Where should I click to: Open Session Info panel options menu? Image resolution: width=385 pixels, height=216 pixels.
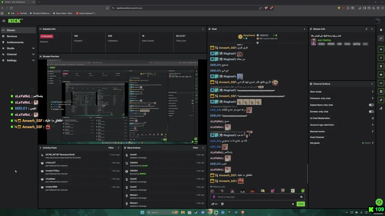click(203, 29)
